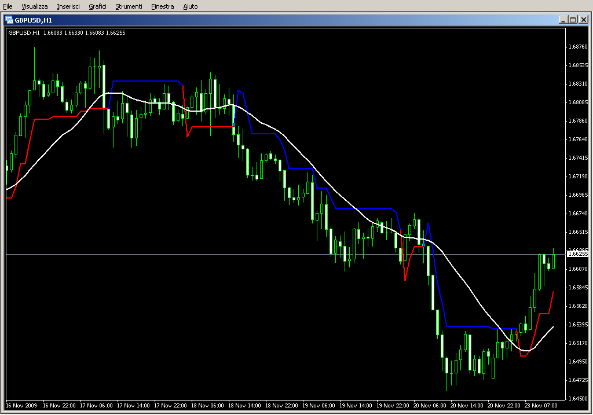Maximize the GBPUSD,H1 chart window
Viewport: 593px width, 415px height.
[573, 19]
